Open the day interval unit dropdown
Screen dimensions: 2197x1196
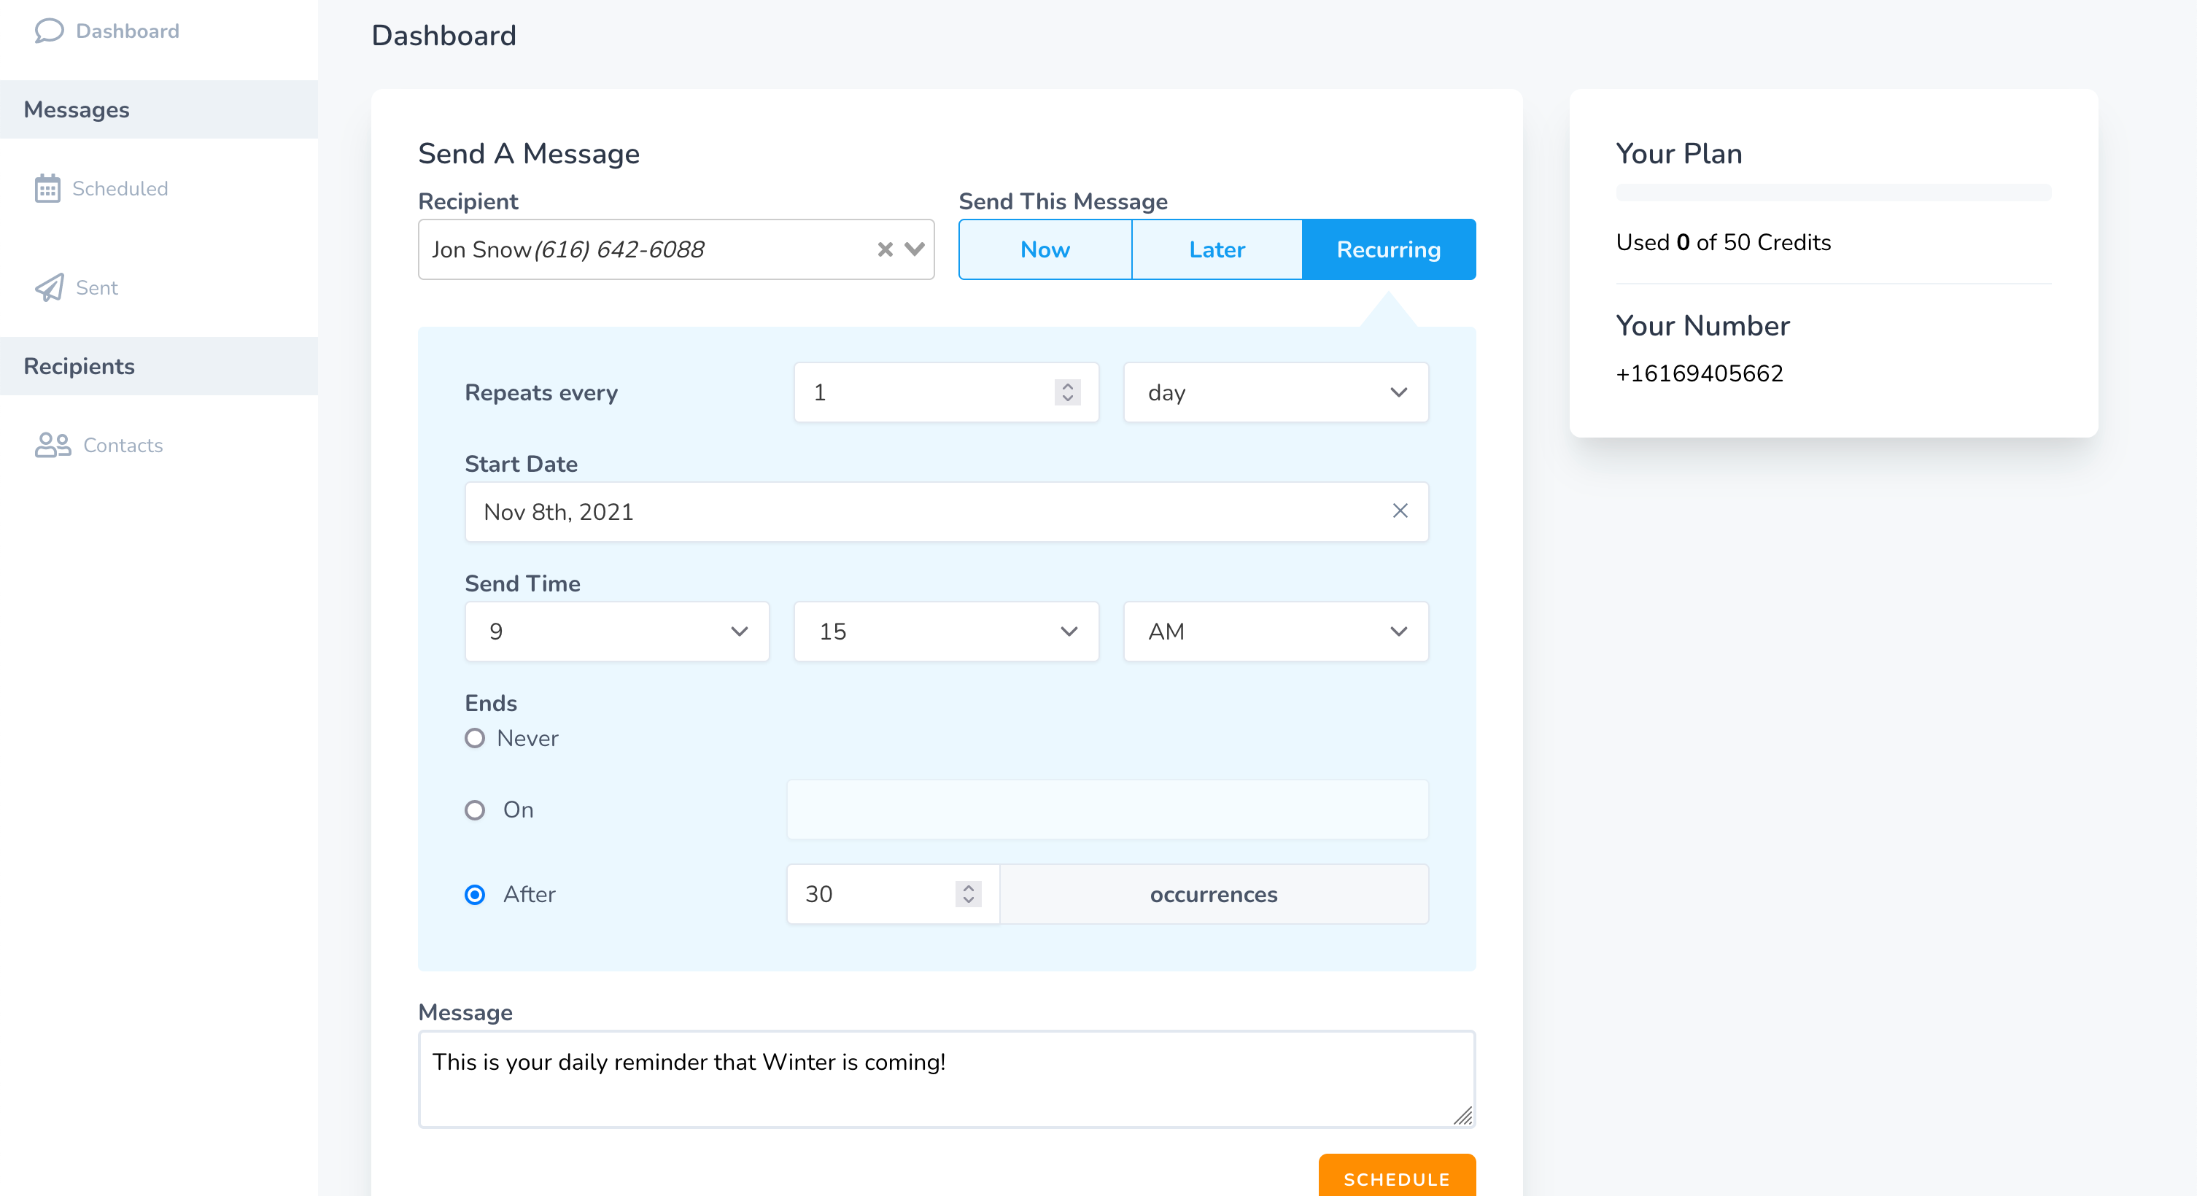pyautogui.click(x=1275, y=392)
